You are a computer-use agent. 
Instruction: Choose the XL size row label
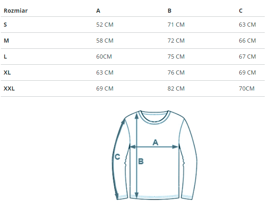point(7,73)
